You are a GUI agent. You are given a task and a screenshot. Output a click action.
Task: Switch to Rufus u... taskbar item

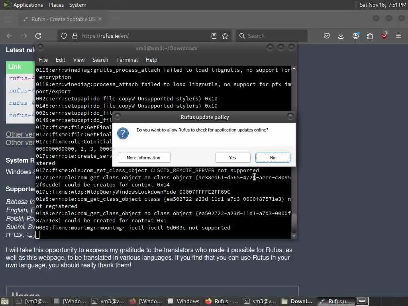click(x=335, y=301)
